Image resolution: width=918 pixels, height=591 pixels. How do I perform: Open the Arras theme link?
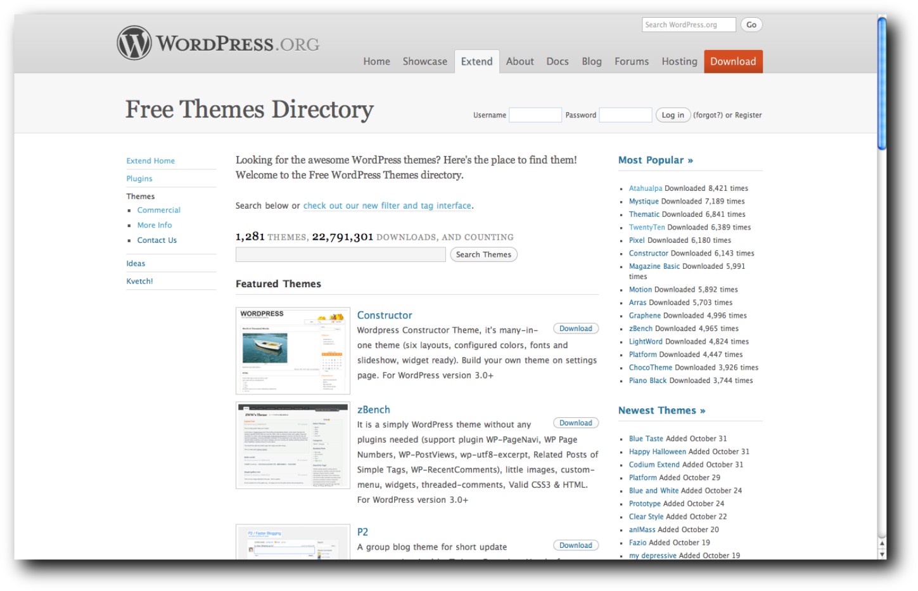pos(638,302)
